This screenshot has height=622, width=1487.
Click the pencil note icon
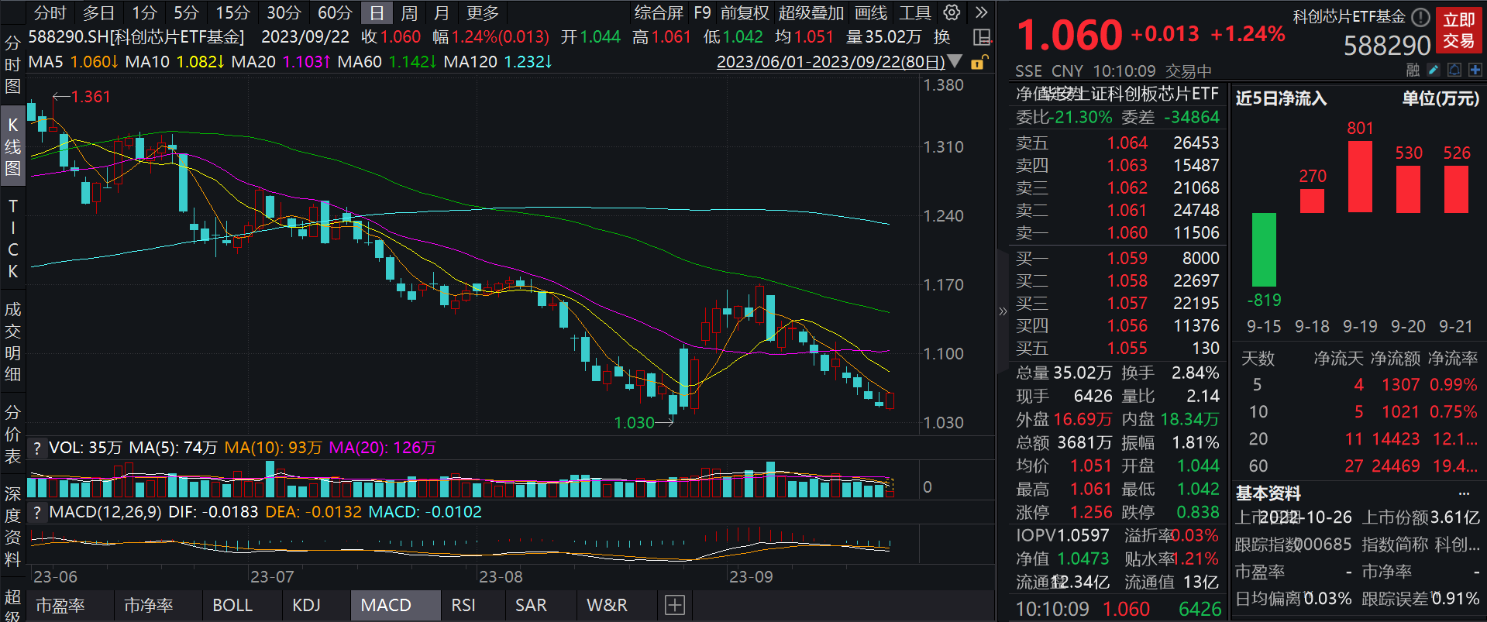pyautogui.click(x=1434, y=70)
